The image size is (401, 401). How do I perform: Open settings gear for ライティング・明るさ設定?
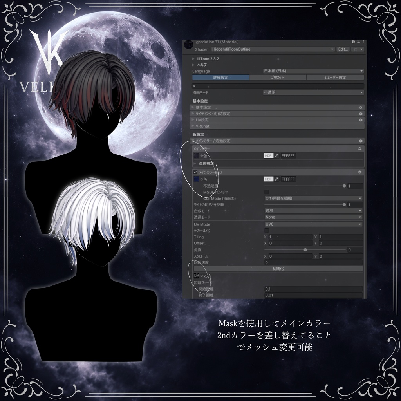(x=361, y=114)
